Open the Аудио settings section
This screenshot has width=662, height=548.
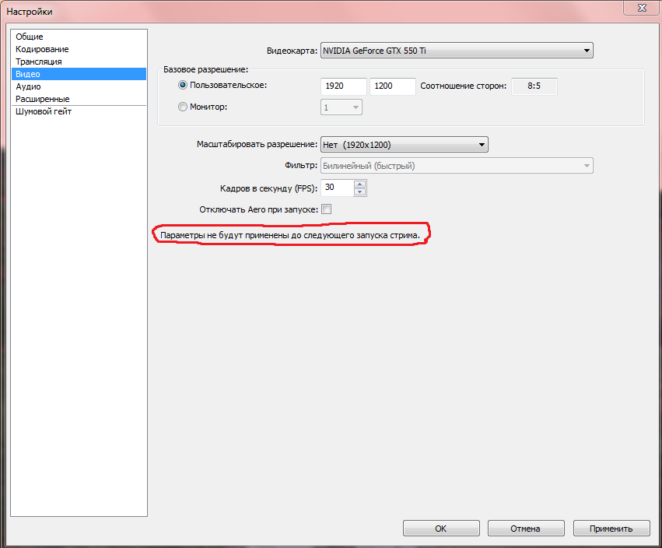[x=79, y=86]
